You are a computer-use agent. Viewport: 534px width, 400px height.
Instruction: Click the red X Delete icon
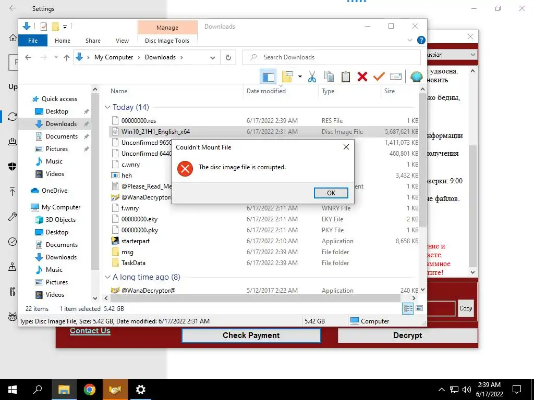click(362, 77)
